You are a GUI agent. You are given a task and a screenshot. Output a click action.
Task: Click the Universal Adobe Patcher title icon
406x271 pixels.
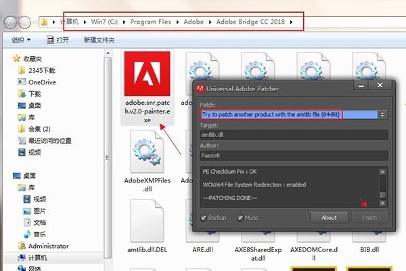200,89
